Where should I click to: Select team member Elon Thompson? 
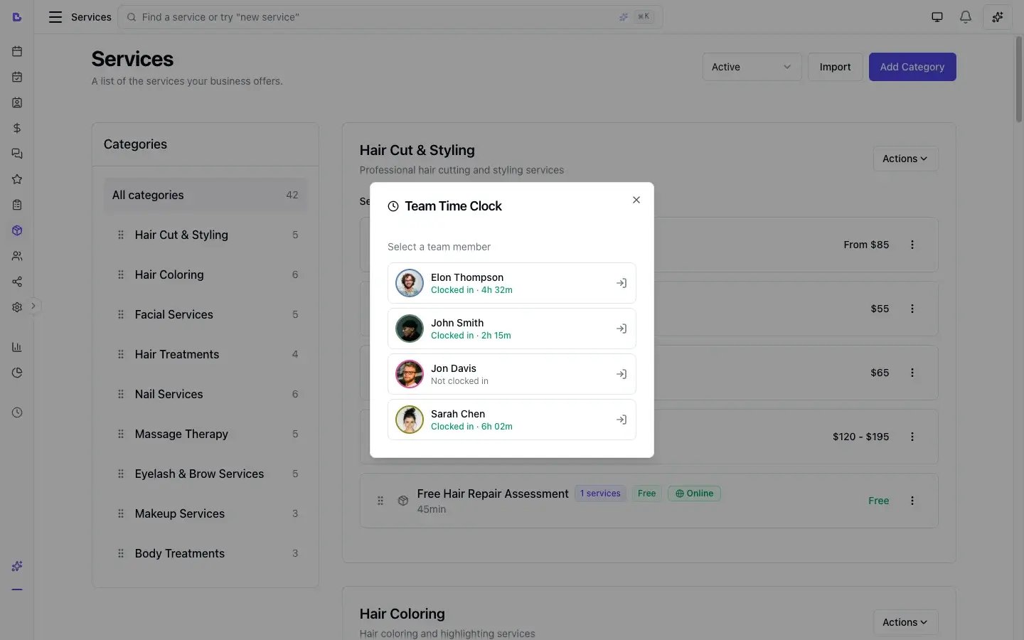tap(512, 283)
